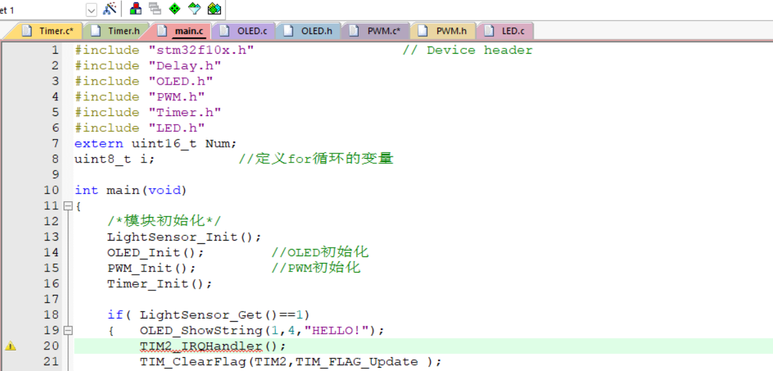The width and height of the screenshot is (773, 371).
Task: Click the OLED_Init(); call
Action: click(x=156, y=252)
